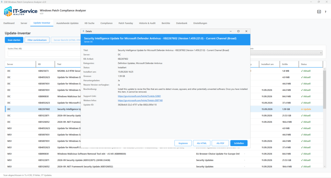Click Filter zurücksetzen button
Viewport: 331px width, 178px height.
(37, 40)
